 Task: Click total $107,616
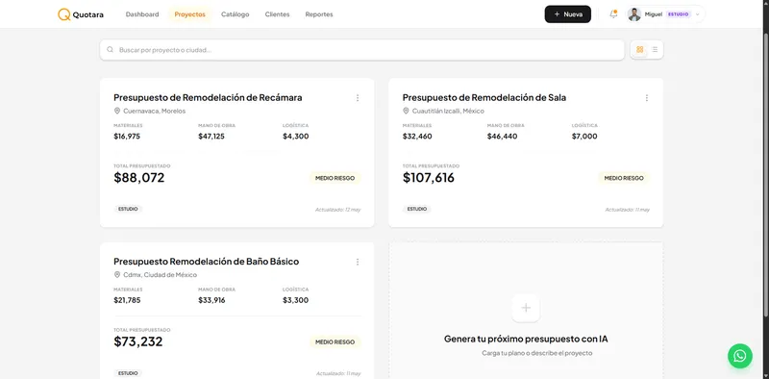pyautogui.click(x=429, y=178)
